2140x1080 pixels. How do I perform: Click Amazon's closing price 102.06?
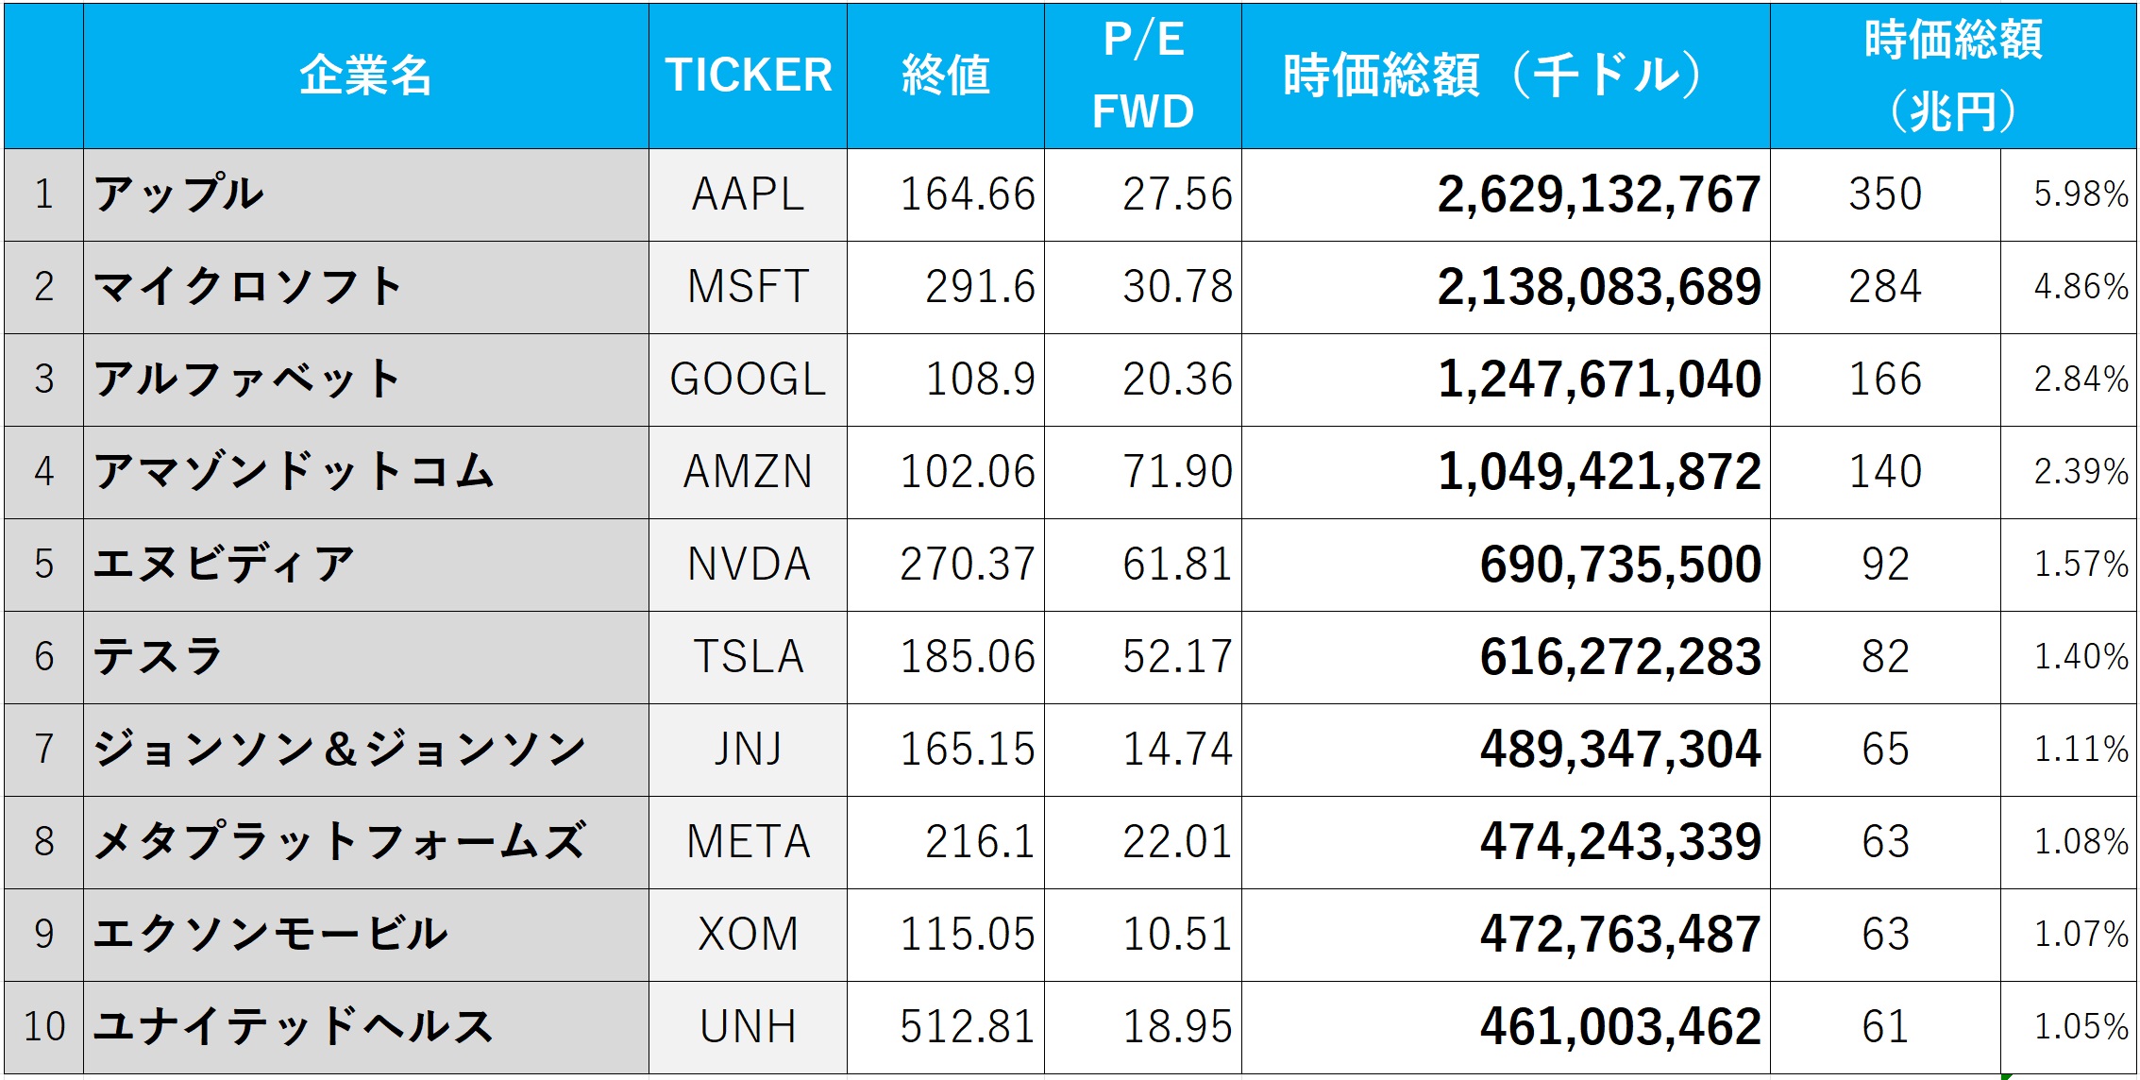click(967, 472)
